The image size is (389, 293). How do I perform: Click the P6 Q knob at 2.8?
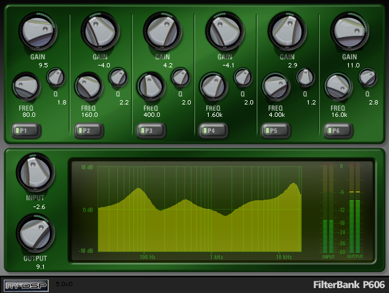(x=367, y=77)
